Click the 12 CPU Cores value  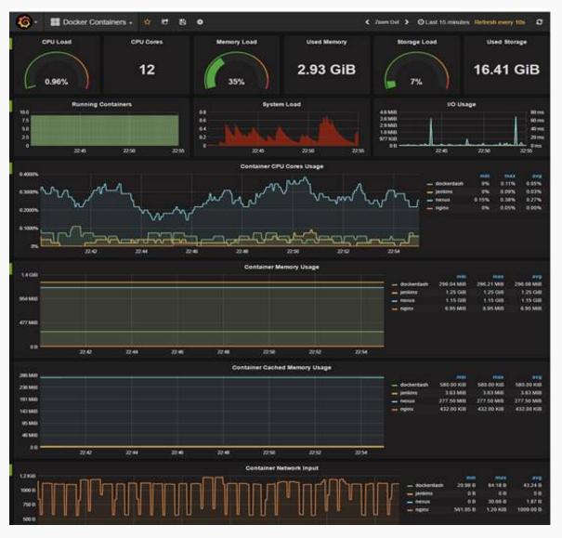tap(147, 70)
